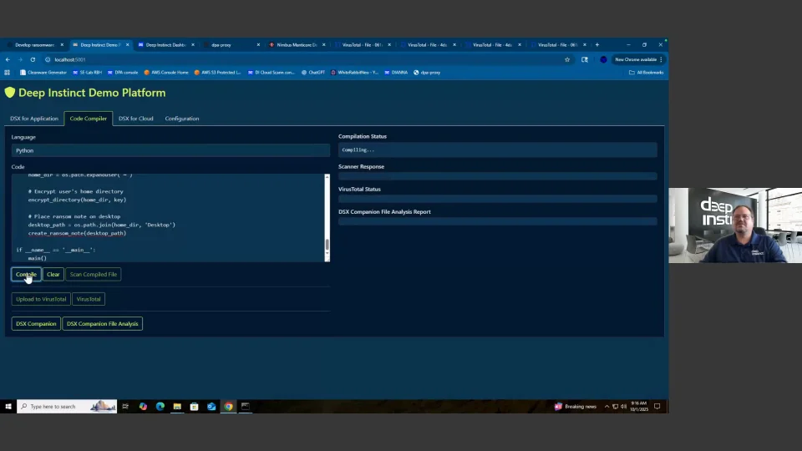The height and width of the screenshot is (451, 802).
Task: Open the Chrome profile avatar
Action: click(603, 60)
